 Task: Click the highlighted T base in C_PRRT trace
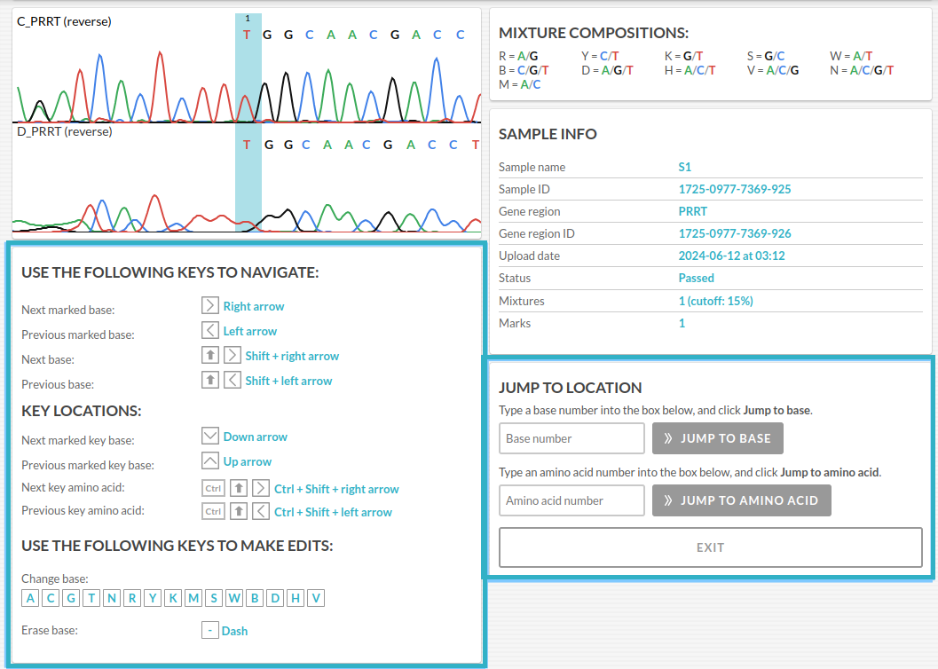(247, 35)
